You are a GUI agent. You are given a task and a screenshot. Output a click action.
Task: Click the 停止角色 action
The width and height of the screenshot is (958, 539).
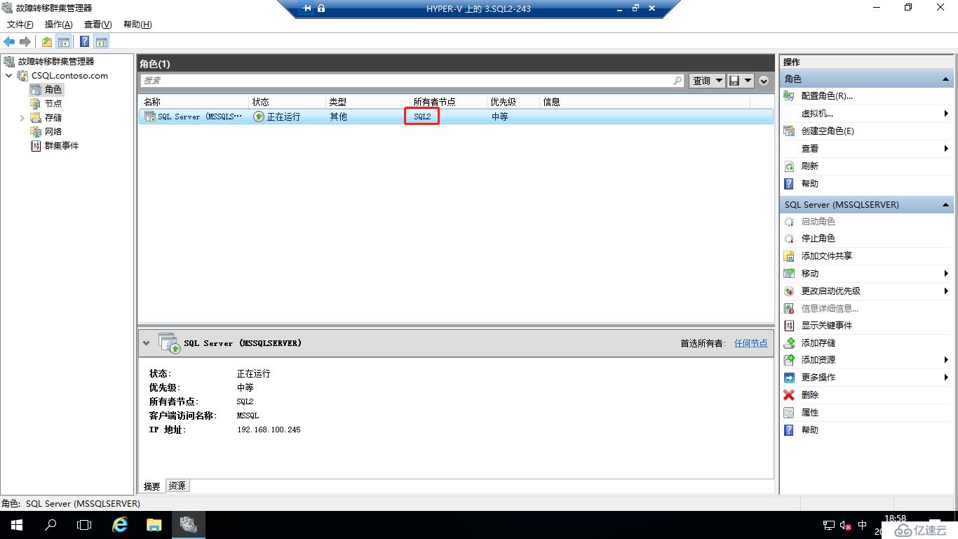[x=818, y=239]
